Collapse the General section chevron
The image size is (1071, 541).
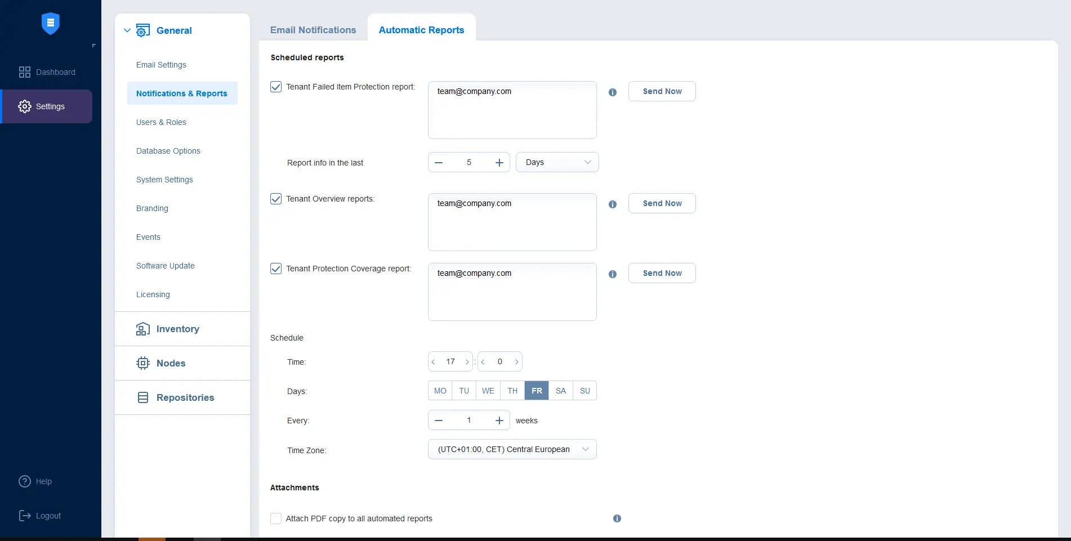(x=127, y=30)
